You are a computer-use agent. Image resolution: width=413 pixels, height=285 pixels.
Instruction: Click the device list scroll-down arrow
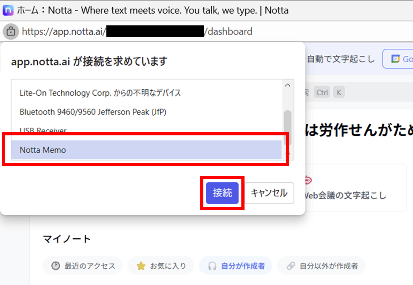tap(287, 153)
